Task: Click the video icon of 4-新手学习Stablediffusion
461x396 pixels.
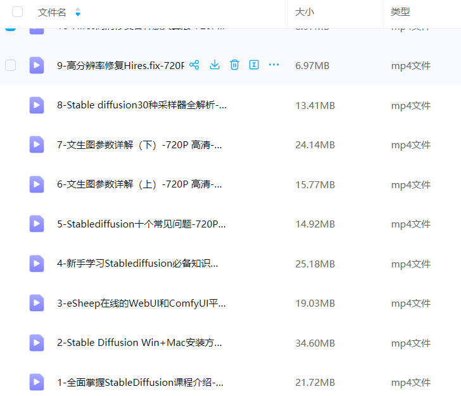Action: [37, 264]
